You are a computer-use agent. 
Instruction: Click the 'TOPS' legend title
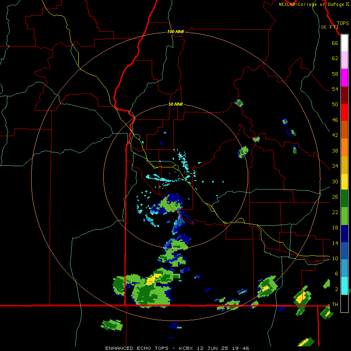coord(343,23)
